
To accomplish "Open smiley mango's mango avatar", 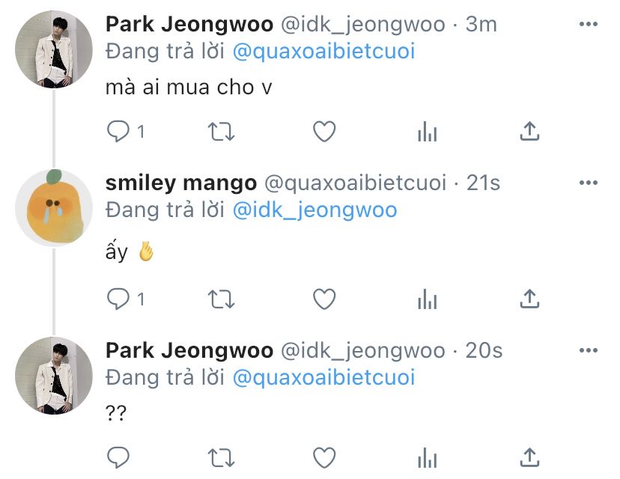I will click(x=54, y=207).
